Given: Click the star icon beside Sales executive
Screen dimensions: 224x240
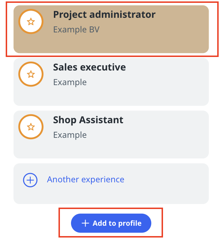Looking at the screenshot, I should click(x=31, y=74).
